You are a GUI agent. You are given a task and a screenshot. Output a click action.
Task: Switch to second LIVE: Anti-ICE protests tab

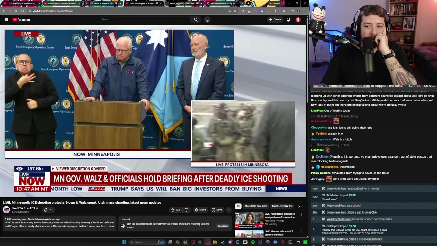pyautogui.click(x=102, y=3)
